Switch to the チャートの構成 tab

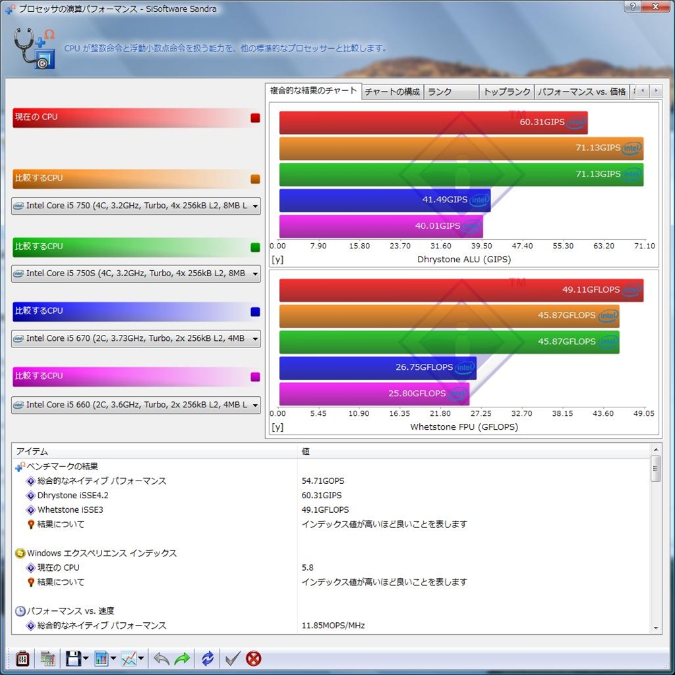coord(392,92)
